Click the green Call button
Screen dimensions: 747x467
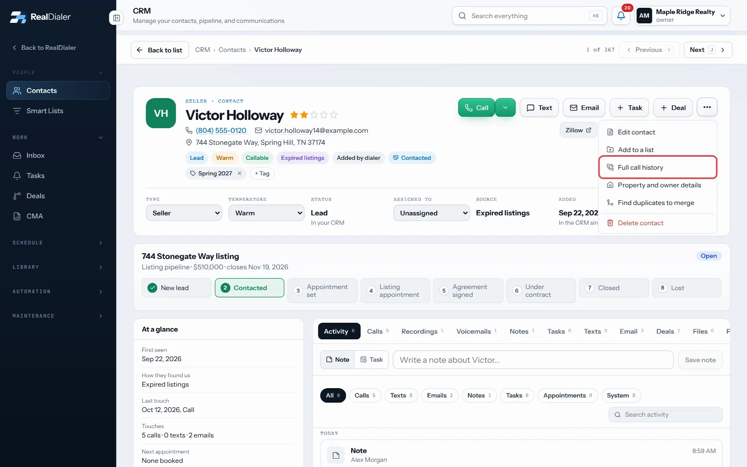coord(476,107)
